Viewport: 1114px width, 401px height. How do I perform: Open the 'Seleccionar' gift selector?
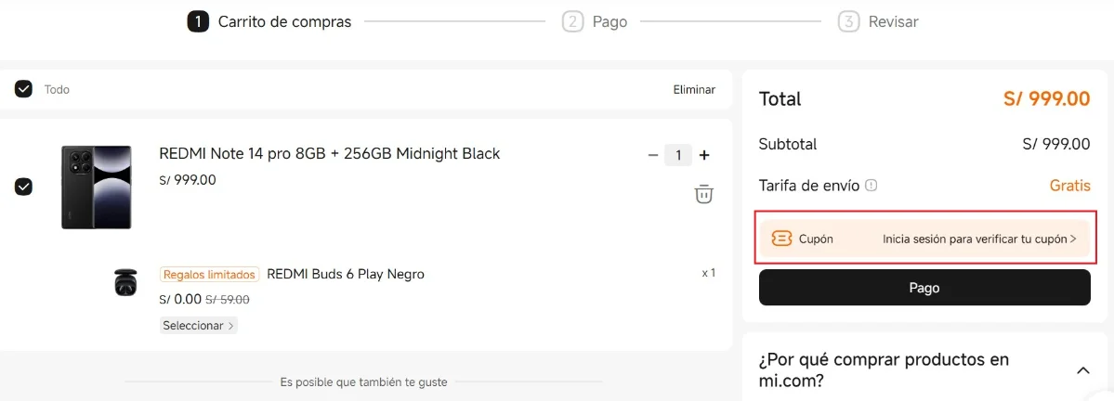[199, 326]
